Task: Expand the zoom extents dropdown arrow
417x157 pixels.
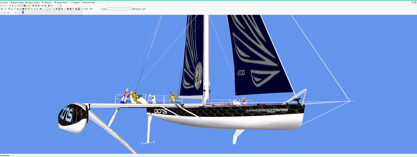Action: 4,9
